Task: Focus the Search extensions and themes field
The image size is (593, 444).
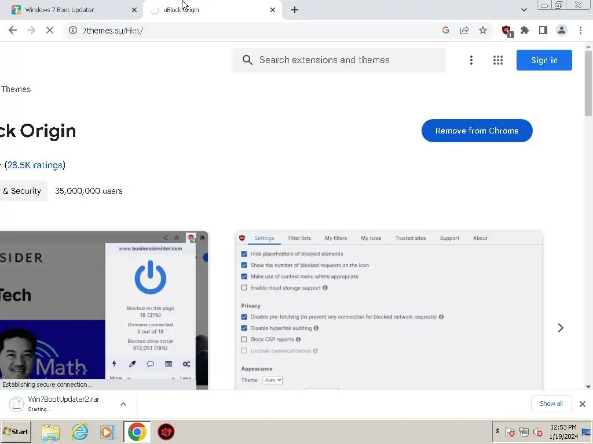Action: [x=339, y=60]
